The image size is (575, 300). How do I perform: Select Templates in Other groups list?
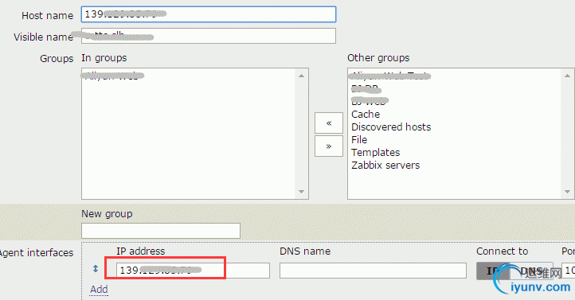[x=376, y=152]
